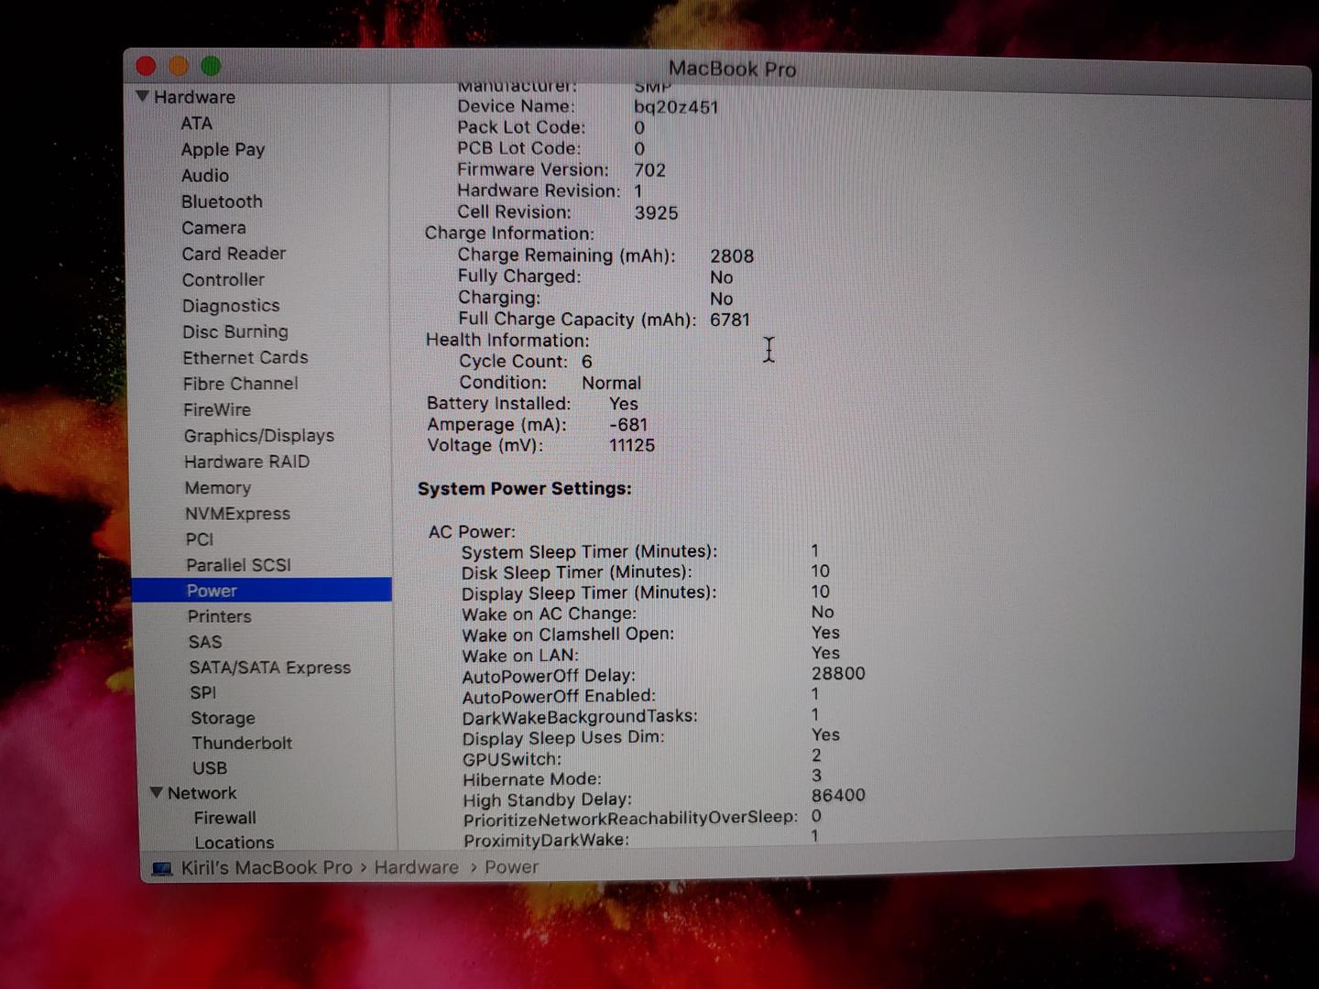Click Amperage value -681
Viewport: 1319px width, 989px height.
pos(628,425)
